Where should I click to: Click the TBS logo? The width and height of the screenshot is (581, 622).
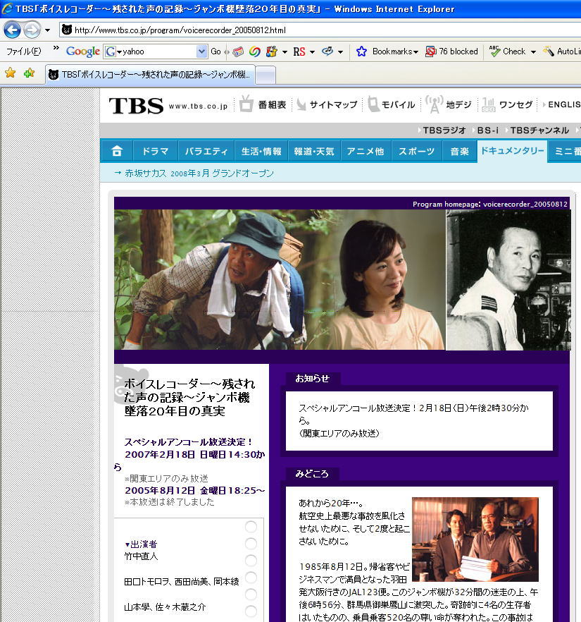pyautogui.click(x=136, y=106)
